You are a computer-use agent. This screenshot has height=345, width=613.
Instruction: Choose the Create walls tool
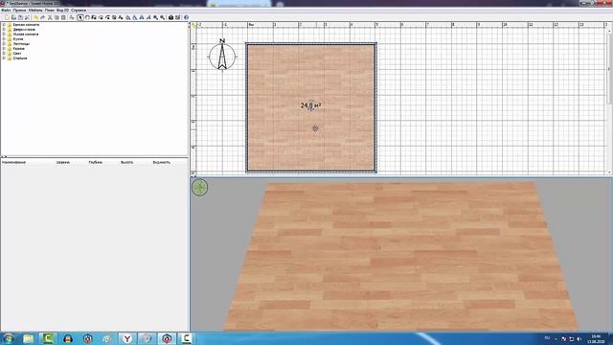click(x=94, y=17)
